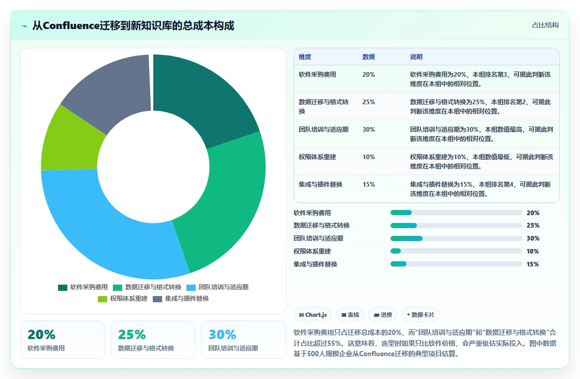Click description mentioning 本组排名第3

click(481, 79)
